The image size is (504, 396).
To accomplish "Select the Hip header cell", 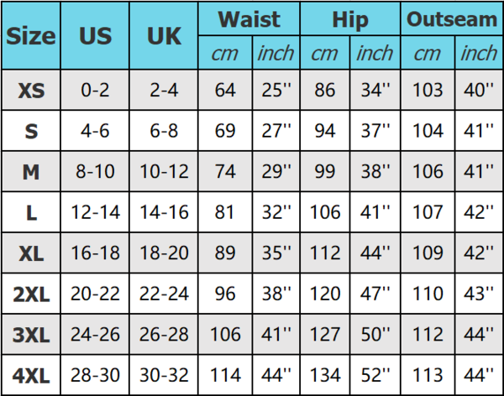I will 350,19.
